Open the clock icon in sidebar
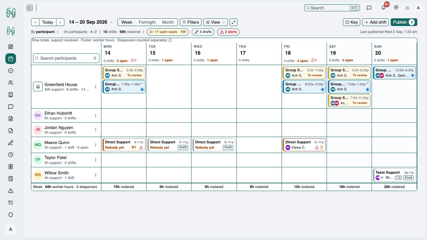 coord(11,155)
